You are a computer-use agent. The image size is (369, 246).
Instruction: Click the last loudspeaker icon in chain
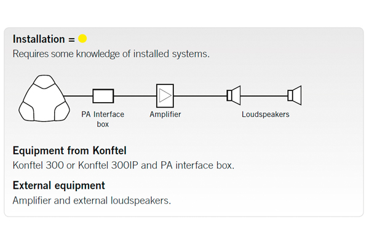click(x=295, y=95)
